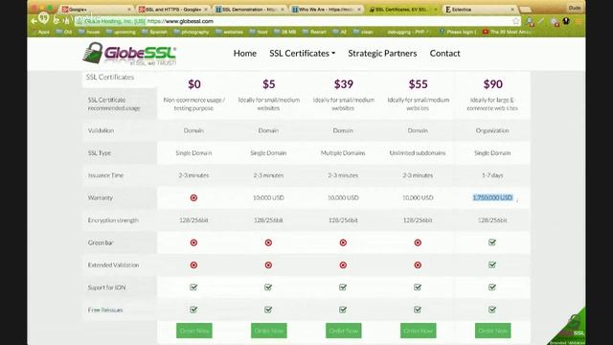
Task: Click Order Now for the $5 certificate
Action: tap(268, 331)
